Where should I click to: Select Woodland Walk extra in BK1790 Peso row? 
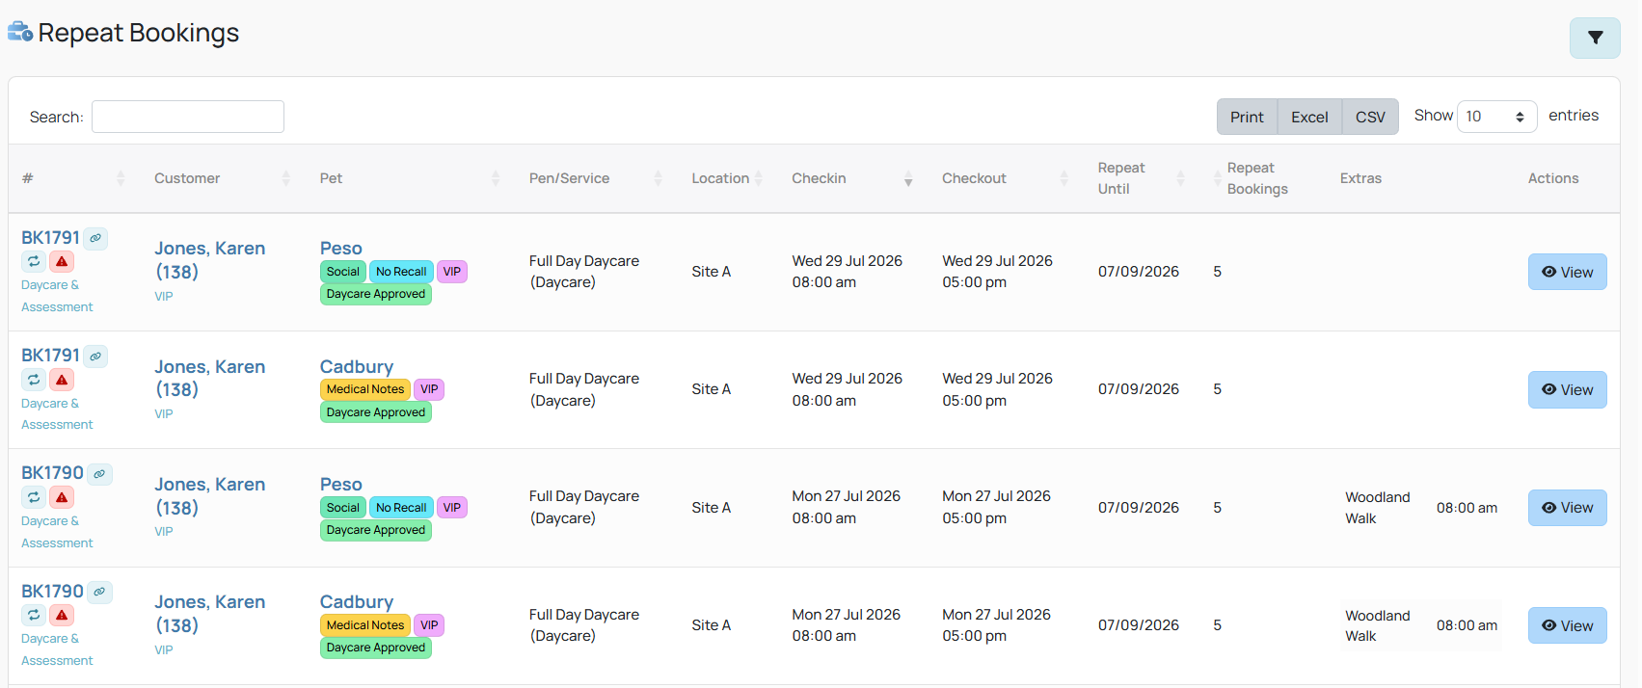1377,508
